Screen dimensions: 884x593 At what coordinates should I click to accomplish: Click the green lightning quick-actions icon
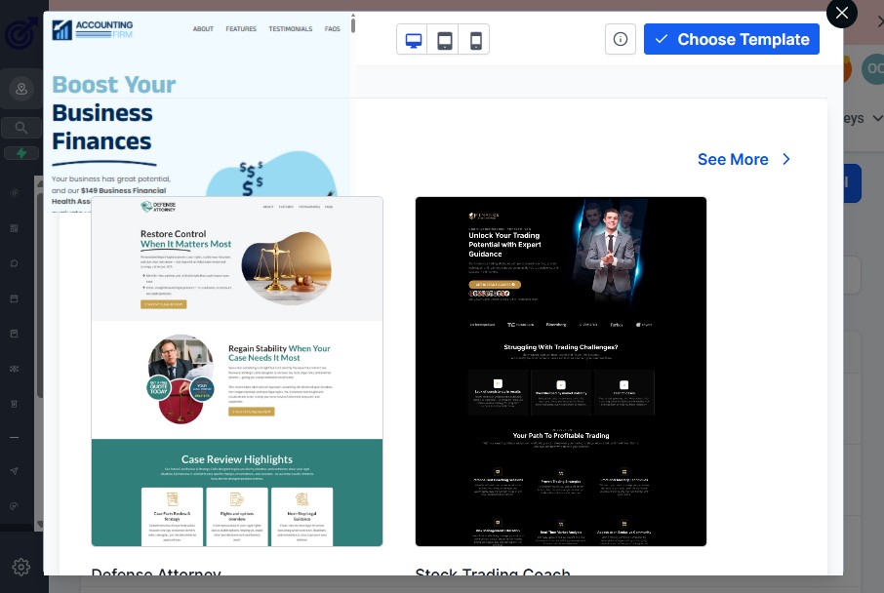pos(21,153)
